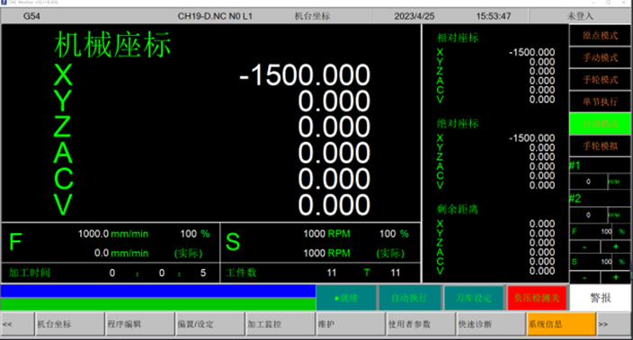Open the orange 系统信息 system info menu

[x=562, y=324]
